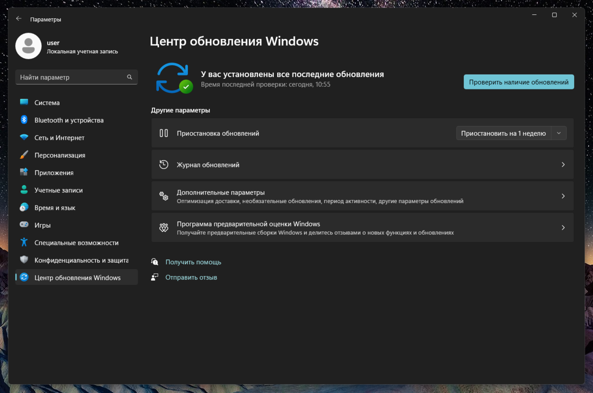Click Оптимизация доставки description text
The image size is (593, 393).
coord(320,201)
